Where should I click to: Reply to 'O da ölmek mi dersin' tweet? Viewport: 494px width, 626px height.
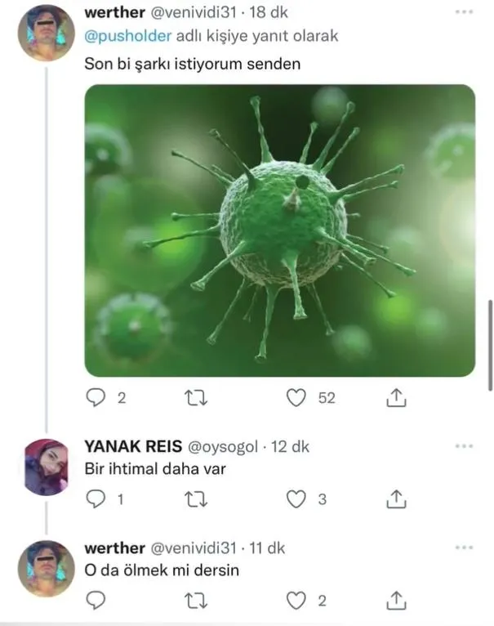[x=97, y=601]
